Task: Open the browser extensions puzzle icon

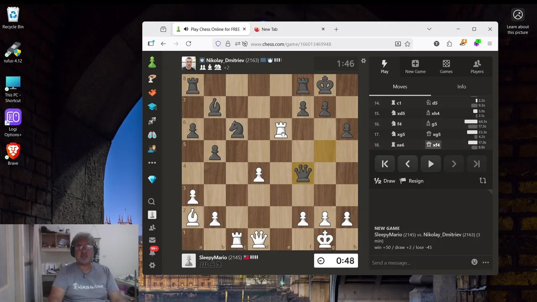Action: pos(449,44)
